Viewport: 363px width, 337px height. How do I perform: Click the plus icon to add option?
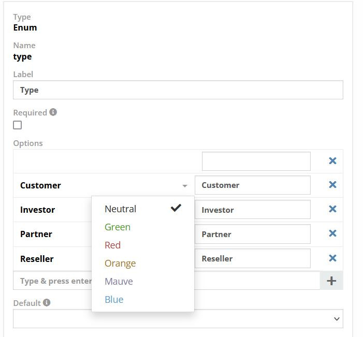331,281
